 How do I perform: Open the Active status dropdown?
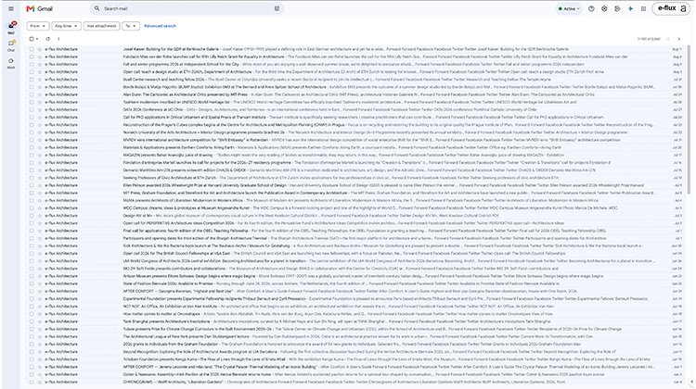569,8
